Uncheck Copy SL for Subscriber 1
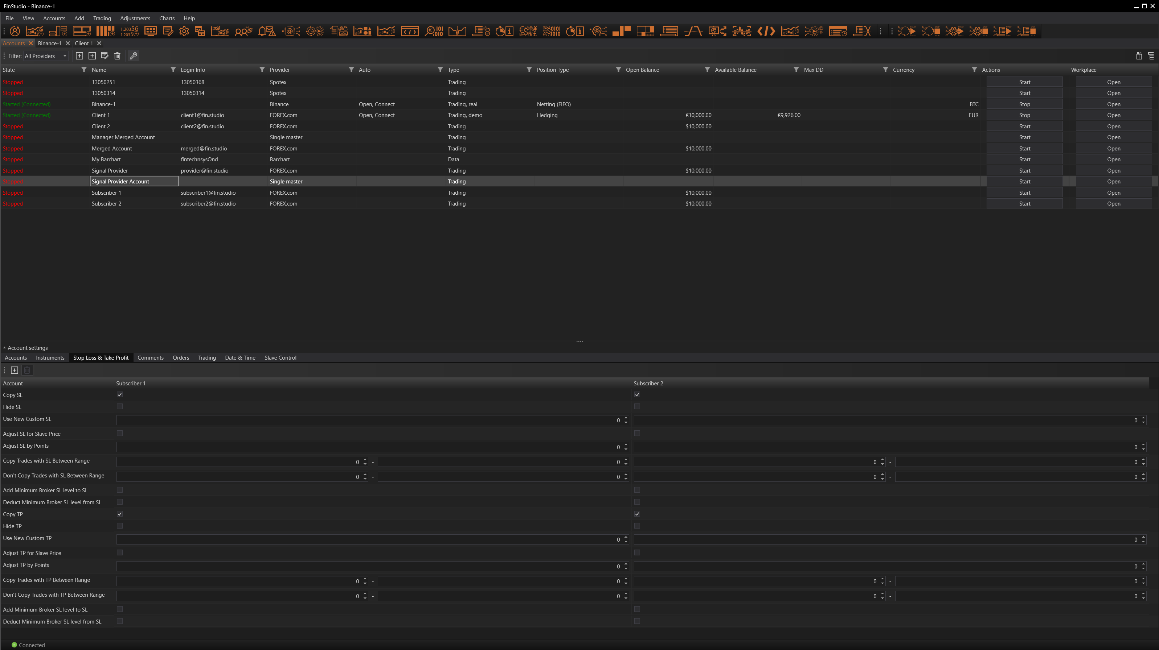 (x=120, y=395)
